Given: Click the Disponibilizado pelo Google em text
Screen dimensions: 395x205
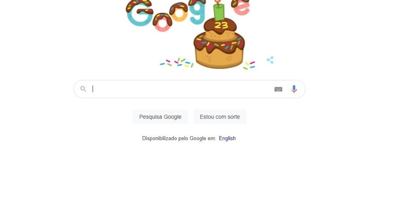Looking at the screenshot, I should point(179,138).
